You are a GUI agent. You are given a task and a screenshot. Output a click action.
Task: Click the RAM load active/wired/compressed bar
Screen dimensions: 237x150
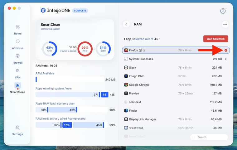[x=72, y=125]
